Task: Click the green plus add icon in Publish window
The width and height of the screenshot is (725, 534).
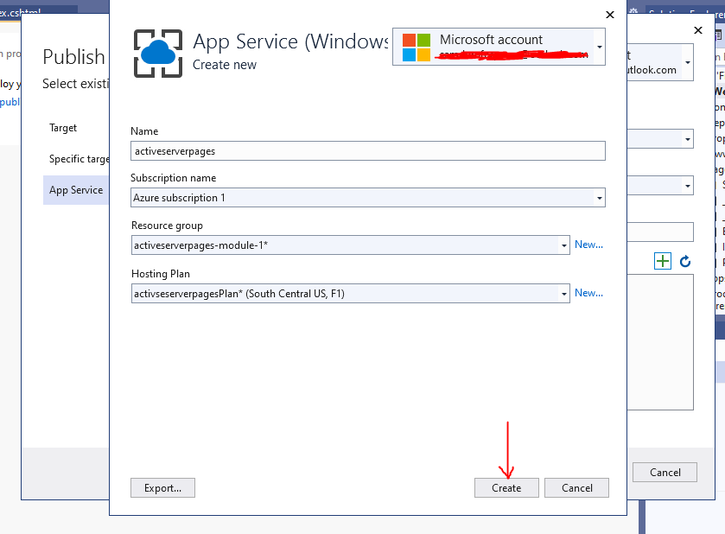Action: click(x=663, y=261)
